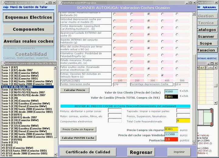Click VENTANAS ABIERTAS label
Viewport: 219px width, 158px height.
[207, 58]
